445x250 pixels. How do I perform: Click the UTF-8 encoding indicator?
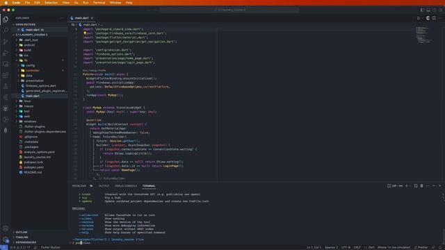coord(346,247)
